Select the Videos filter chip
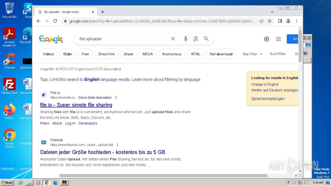 (48, 54)
